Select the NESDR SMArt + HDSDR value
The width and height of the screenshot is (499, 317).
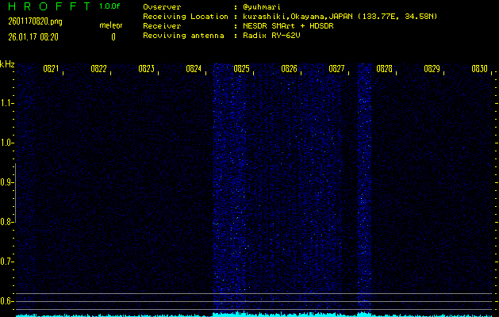coord(288,26)
